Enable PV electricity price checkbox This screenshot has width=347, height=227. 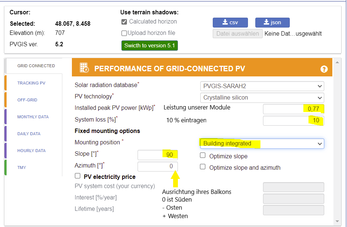77,176
